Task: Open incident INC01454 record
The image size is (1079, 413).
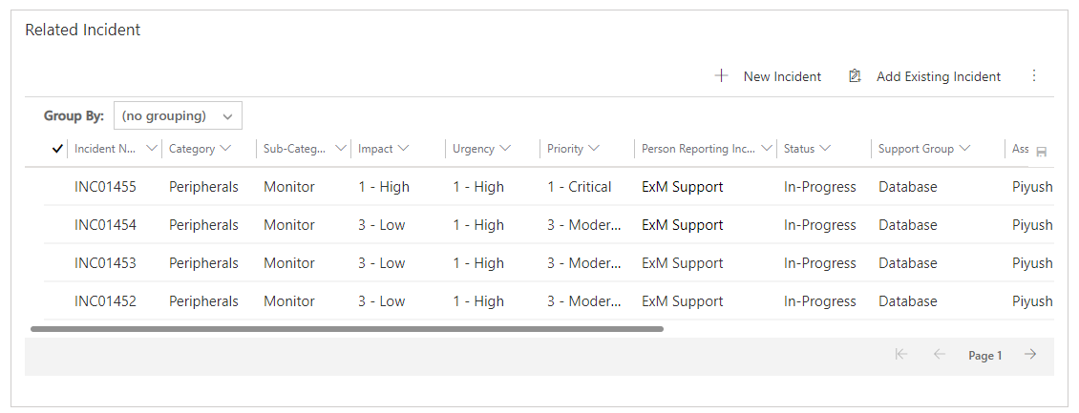Action: [x=105, y=225]
